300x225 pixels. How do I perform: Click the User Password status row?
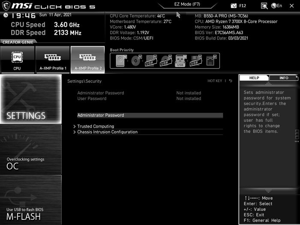[x=139, y=99]
